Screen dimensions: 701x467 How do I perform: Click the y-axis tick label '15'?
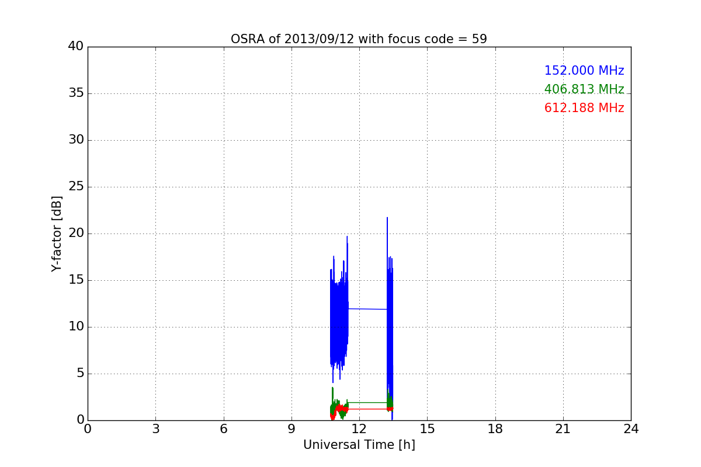coord(75,280)
